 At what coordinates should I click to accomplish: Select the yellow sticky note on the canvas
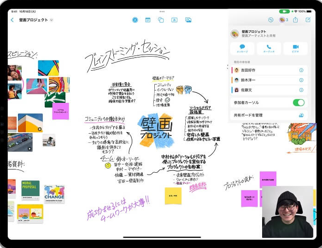pyautogui.click(x=173, y=196)
